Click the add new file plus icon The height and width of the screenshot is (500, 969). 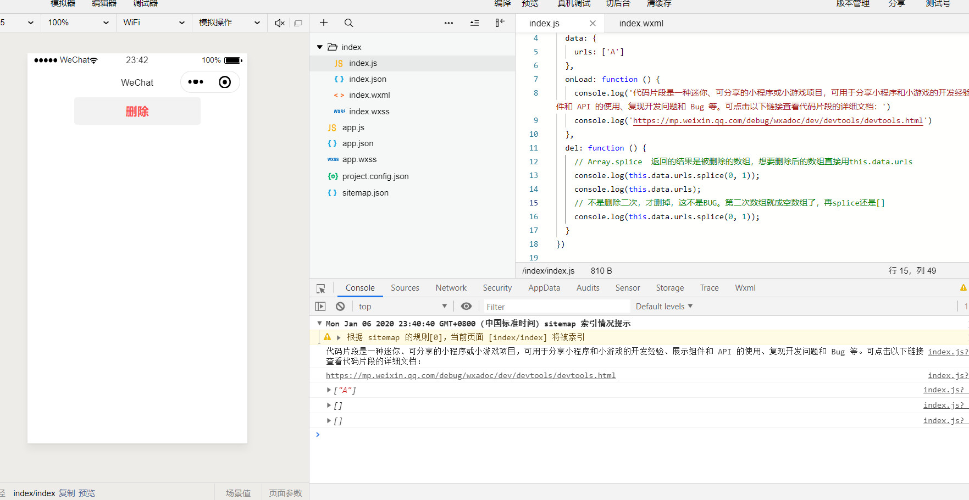tap(324, 23)
